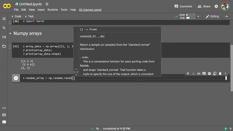This screenshot has width=233, height=131.
Task: Open the table of contents sidebar
Action: (4, 19)
